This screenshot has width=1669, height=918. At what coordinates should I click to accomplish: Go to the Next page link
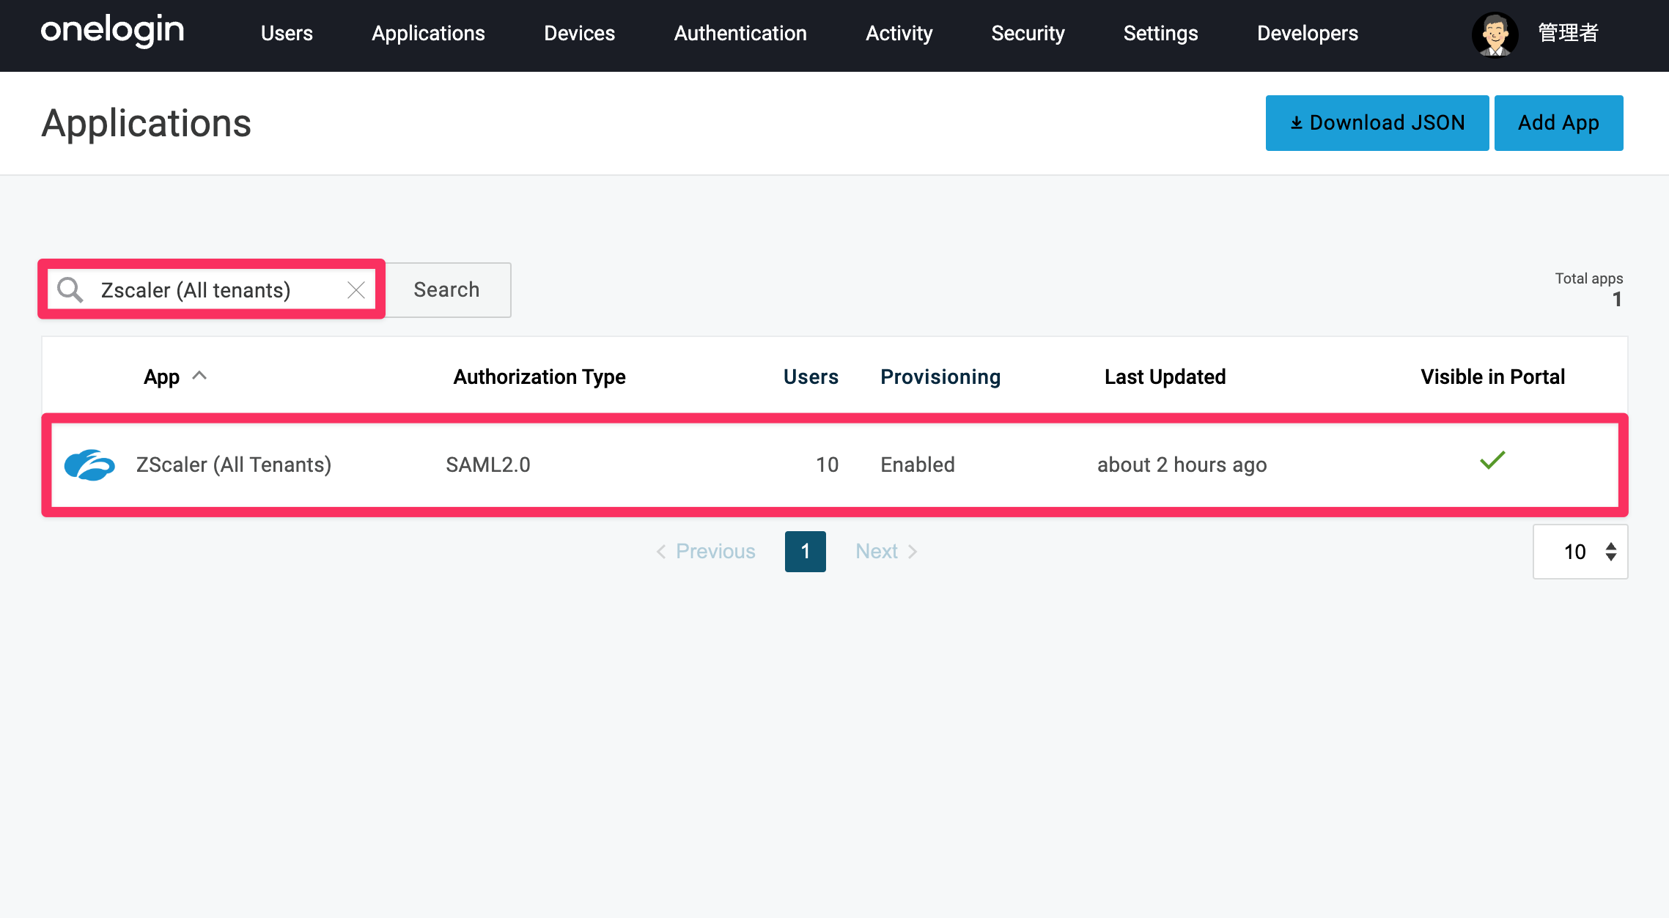coord(887,552)
